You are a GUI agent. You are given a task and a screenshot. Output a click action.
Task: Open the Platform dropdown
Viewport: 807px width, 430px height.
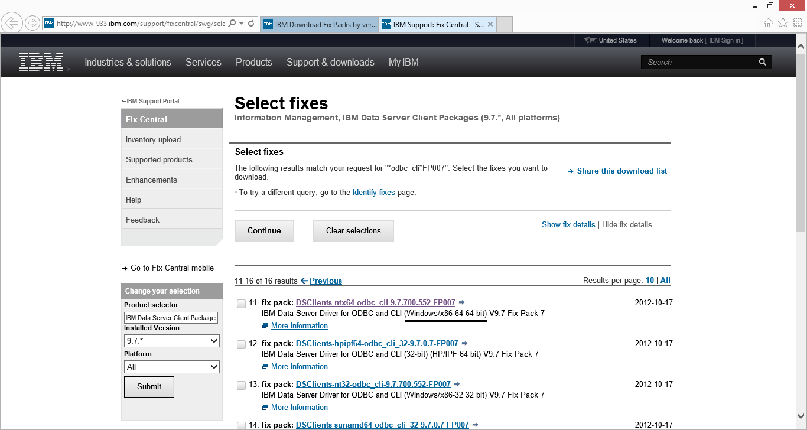click(172, 367)
